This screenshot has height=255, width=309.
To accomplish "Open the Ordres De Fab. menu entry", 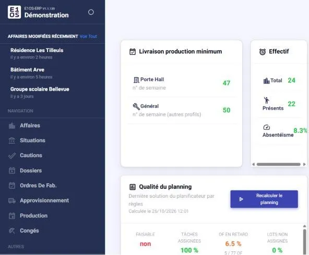I will [x=38, y=185].
